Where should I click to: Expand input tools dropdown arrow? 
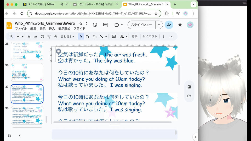click(127, 37)
